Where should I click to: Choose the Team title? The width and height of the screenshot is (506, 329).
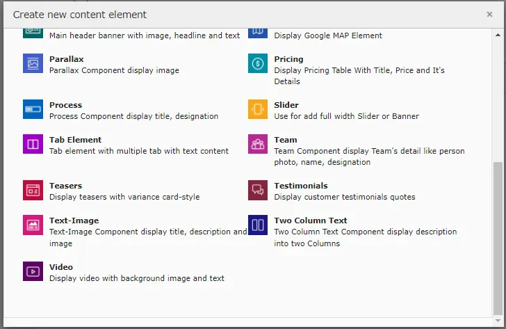tap(286, 140)
